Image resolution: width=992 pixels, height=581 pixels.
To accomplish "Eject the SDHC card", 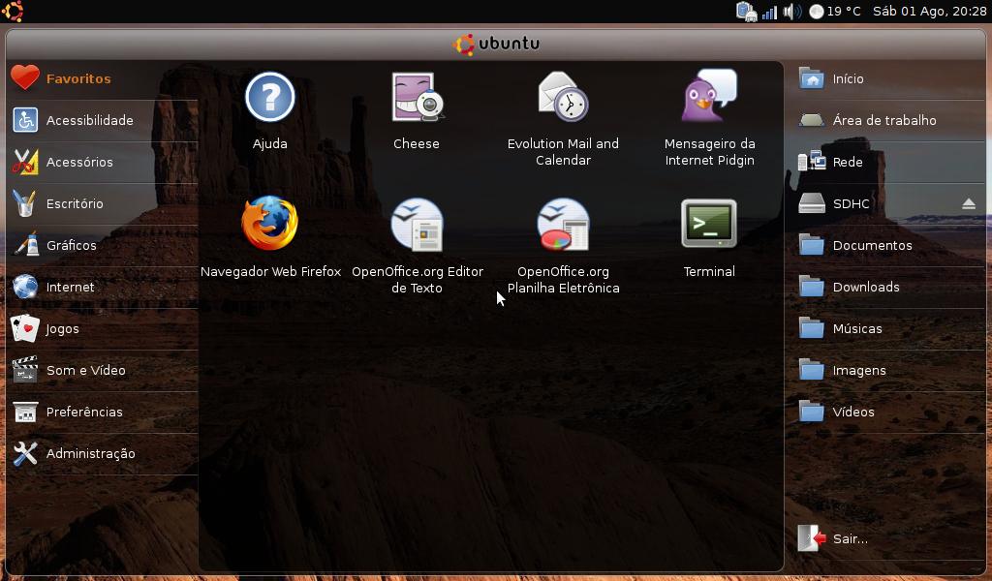I will [x=968, y=203].
